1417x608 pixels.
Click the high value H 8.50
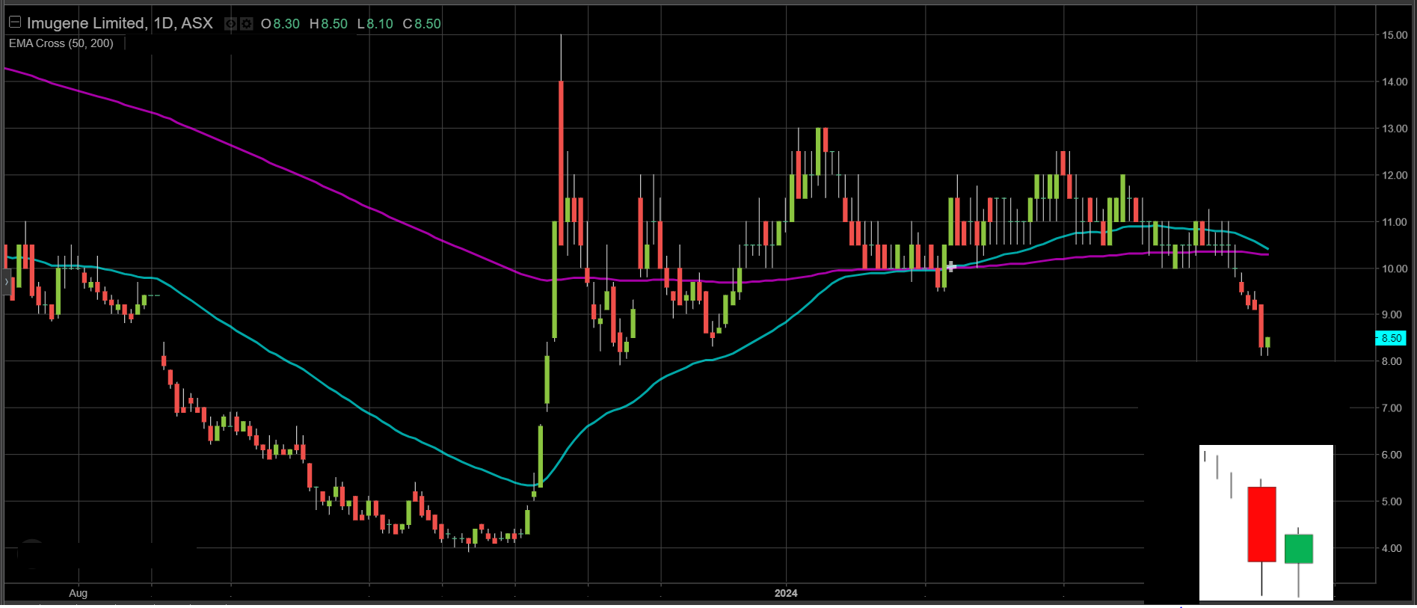[x=328, y=24]
